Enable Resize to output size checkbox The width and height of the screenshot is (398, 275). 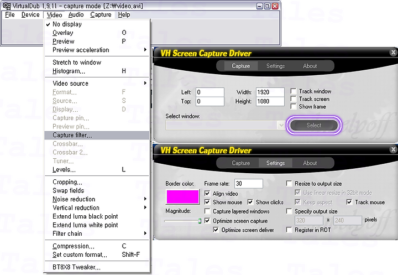tap(289, 183)
